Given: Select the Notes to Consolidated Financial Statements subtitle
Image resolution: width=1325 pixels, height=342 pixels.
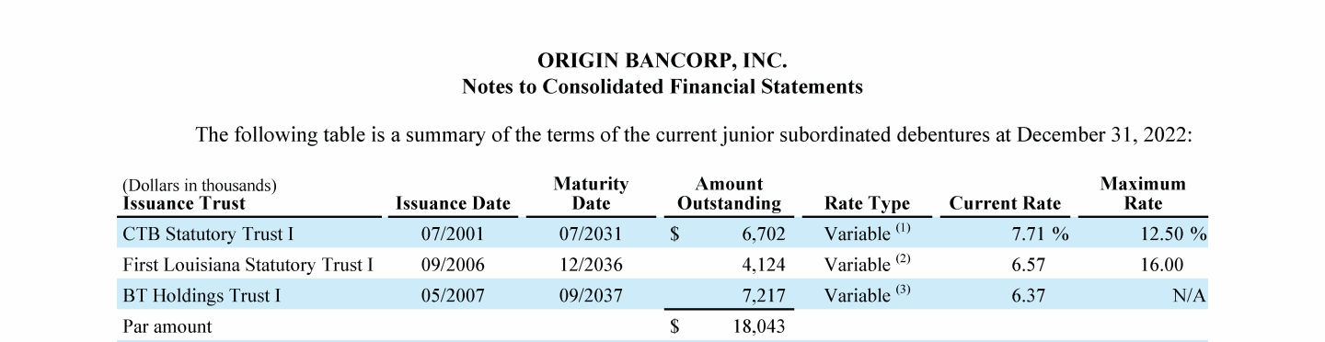Looking at the screenshot, I should 662,87.
